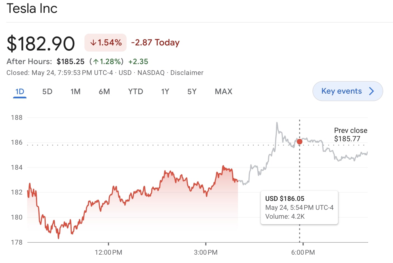Click the chevron arrow on Key events
The image size is (393, 263).
(x=372, y=91)
